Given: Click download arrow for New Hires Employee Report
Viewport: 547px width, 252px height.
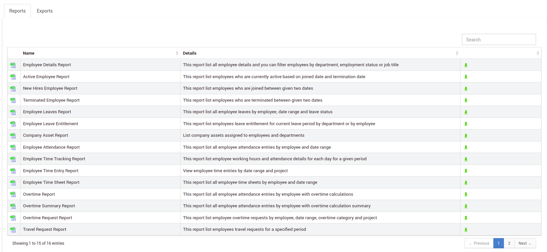Looking at the screenshot, I should [x=466, y=89].
